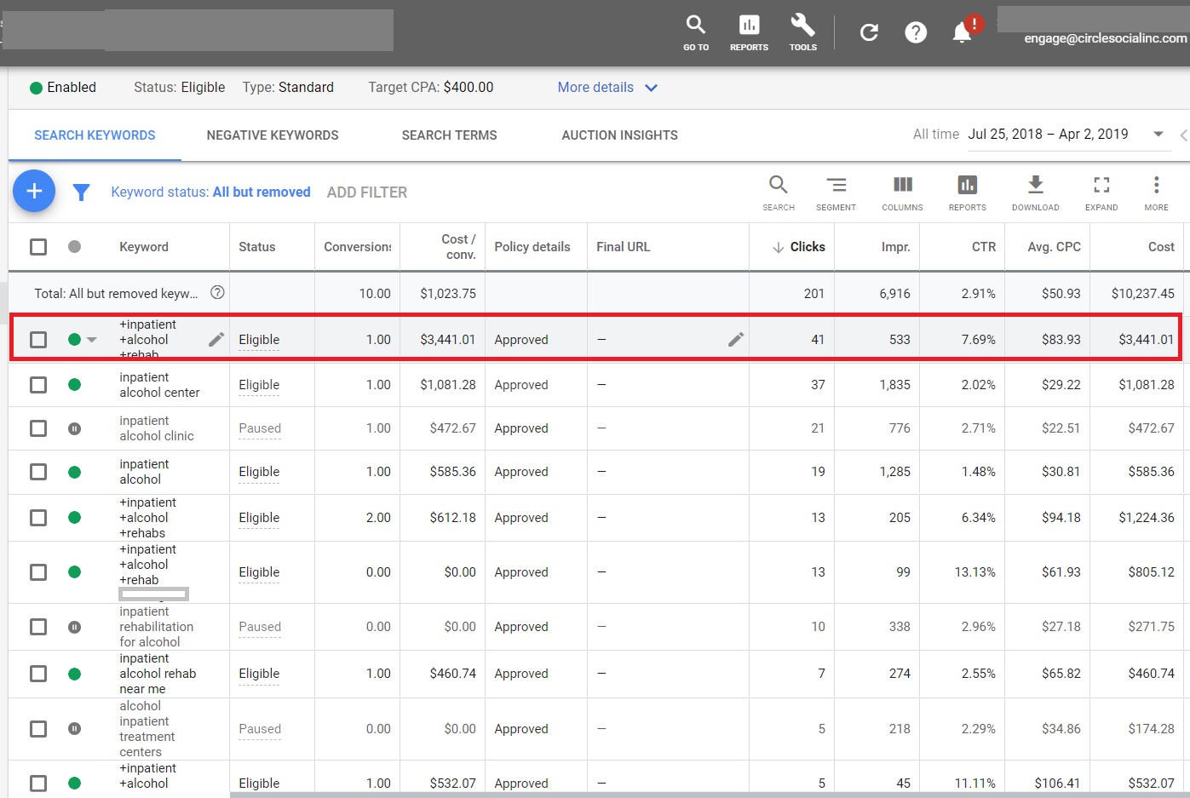Expand the More details chevron
The width and height of the screenshot is (1190, 798).
651,88
